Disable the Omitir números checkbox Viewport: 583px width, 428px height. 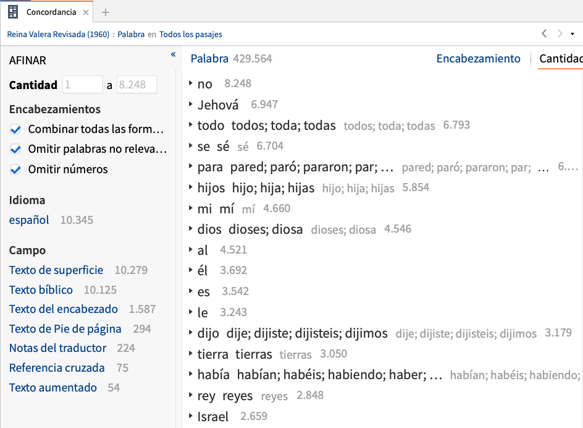[x=15, y=169]
